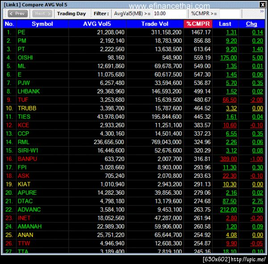Click the disabled Next button
The height and width of the screenshot is (264, 268).
click(42, 13)
